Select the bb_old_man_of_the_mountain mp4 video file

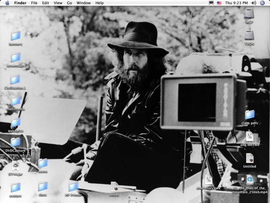tap(250, 179)
